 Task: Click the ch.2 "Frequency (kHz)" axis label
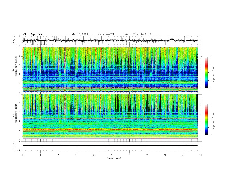pyautogui.click(x=16, y=113)
